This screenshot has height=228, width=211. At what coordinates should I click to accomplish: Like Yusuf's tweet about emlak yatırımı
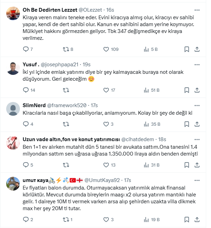pyautogui.click(x=106, y=90)
